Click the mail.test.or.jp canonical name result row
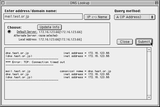Viewport: 160px width, 107px height. tap(58, 71)
